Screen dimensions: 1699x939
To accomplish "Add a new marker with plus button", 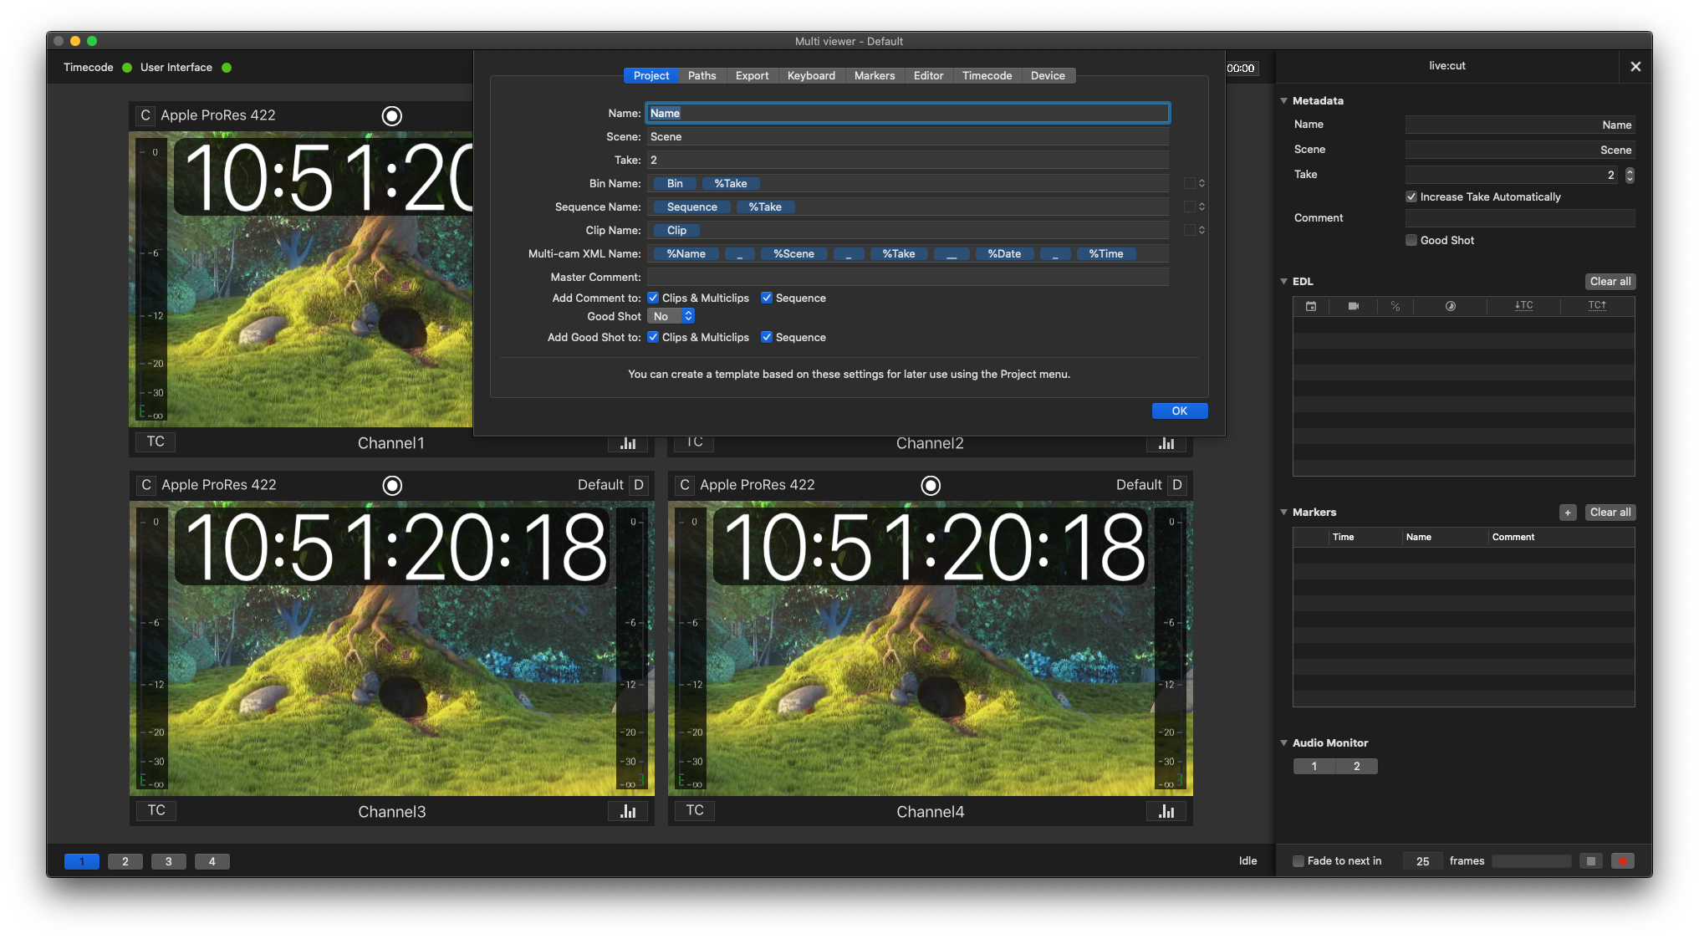I will click(x=1568, y=513).
